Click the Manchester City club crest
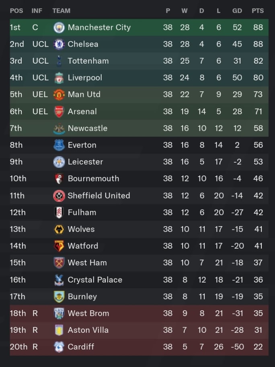 click(x=59, y=27)
